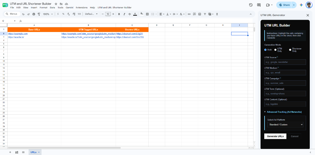Open the Insert menu
The image size is (315, 155).
tap(34, 7)
